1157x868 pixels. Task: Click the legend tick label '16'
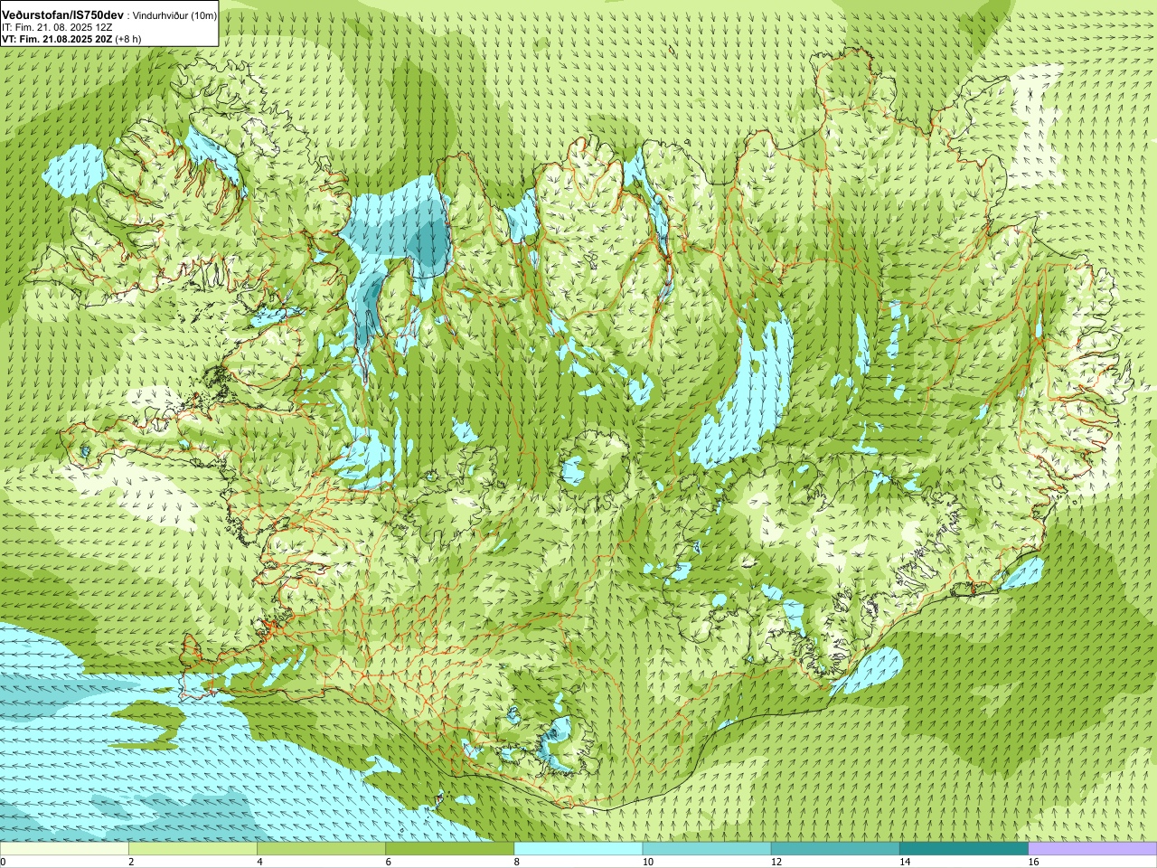(x=1033, y=863)
